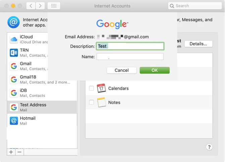
Task: Remove account with minus button
Action: pos(19,152)
